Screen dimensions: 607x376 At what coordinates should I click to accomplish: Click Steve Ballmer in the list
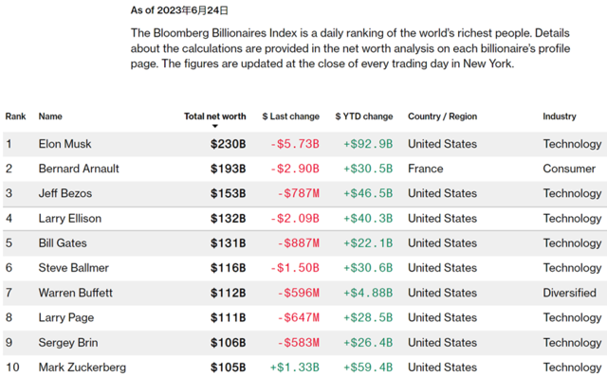tap(74, 268)
